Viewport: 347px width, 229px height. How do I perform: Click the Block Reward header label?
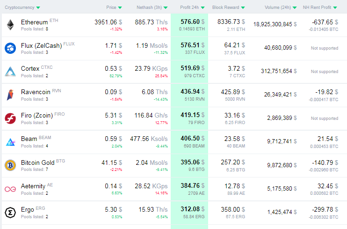click(226, 7)
